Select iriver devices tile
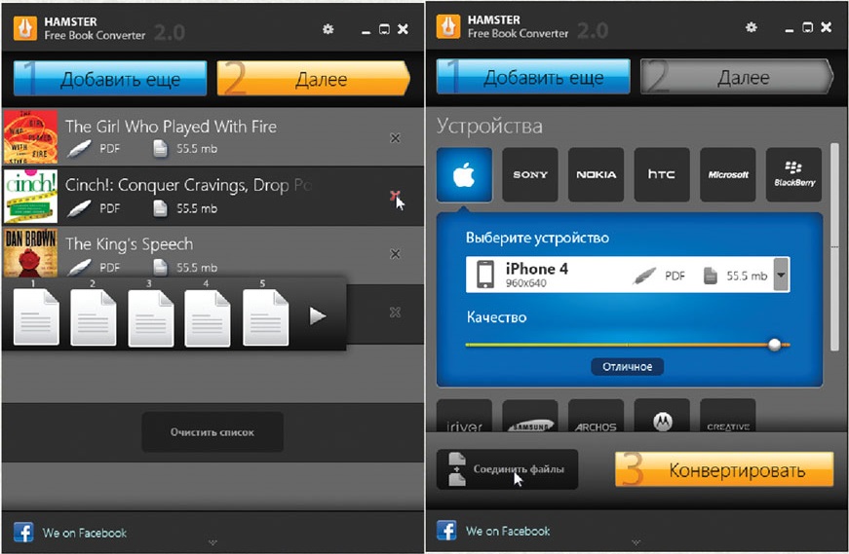Screen dimensions: 849x554 [x=464, y=416]
